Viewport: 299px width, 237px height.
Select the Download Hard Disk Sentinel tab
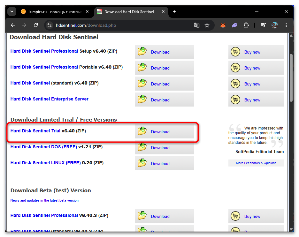(129, 12)
